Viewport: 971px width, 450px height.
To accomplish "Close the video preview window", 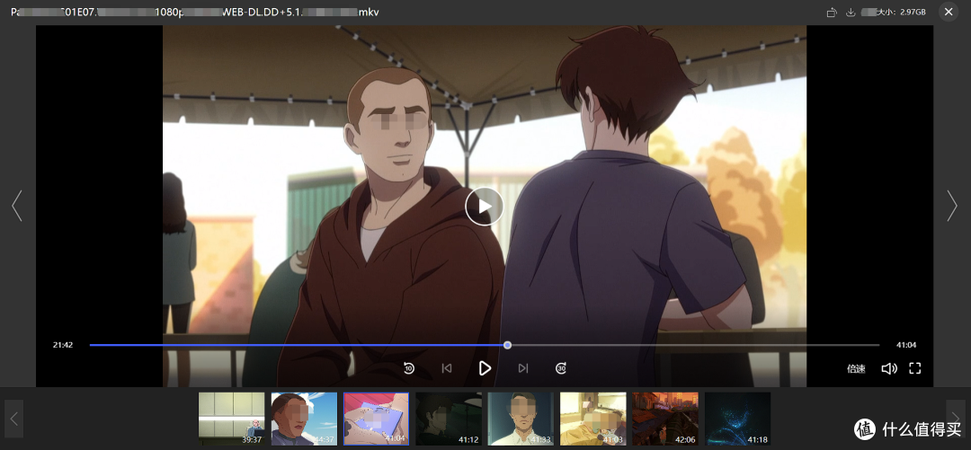I will tap(949, 12).
